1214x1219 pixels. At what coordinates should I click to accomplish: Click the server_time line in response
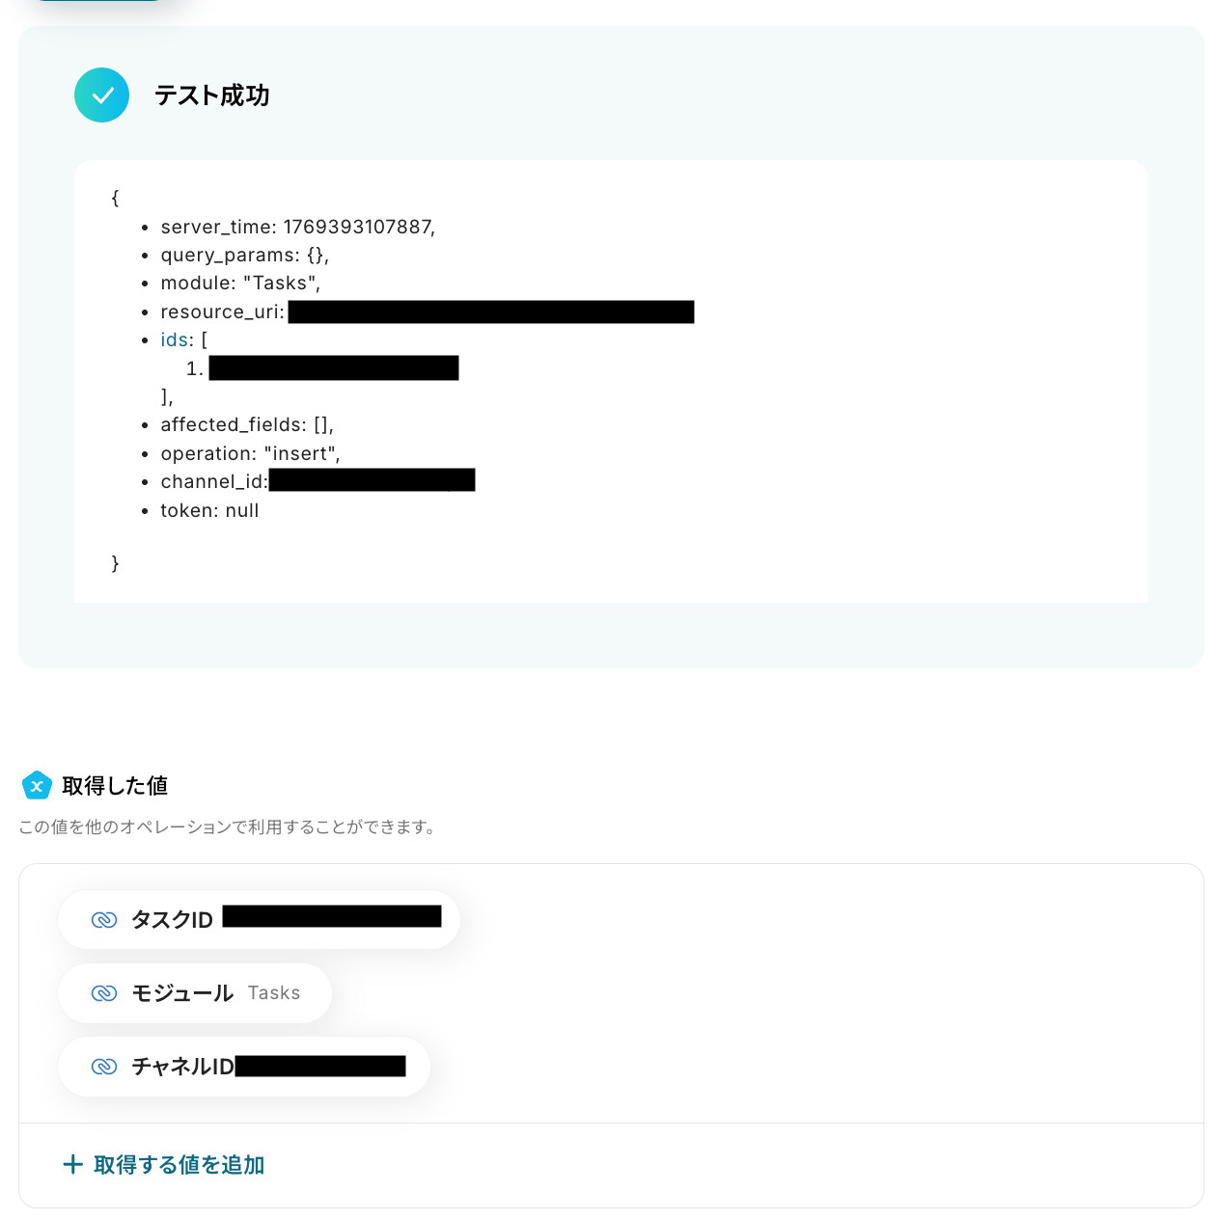298,227
